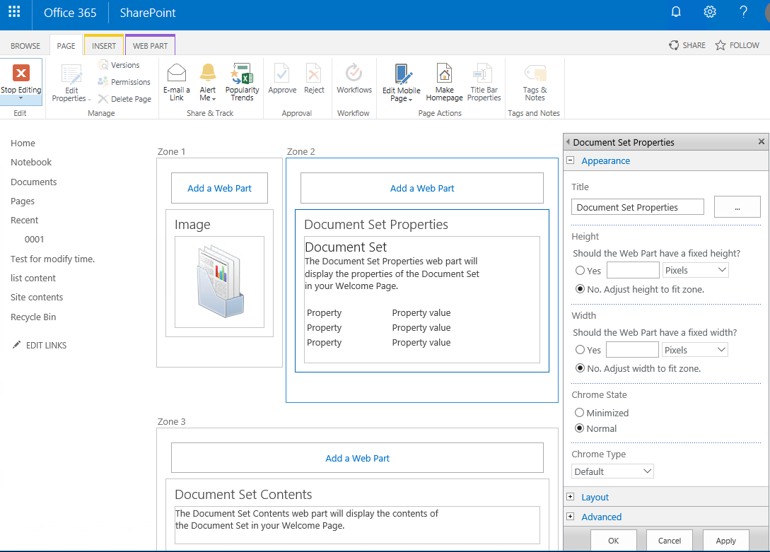
Task: Click the Stop Editing icon
Action: [x=21, y=73]
